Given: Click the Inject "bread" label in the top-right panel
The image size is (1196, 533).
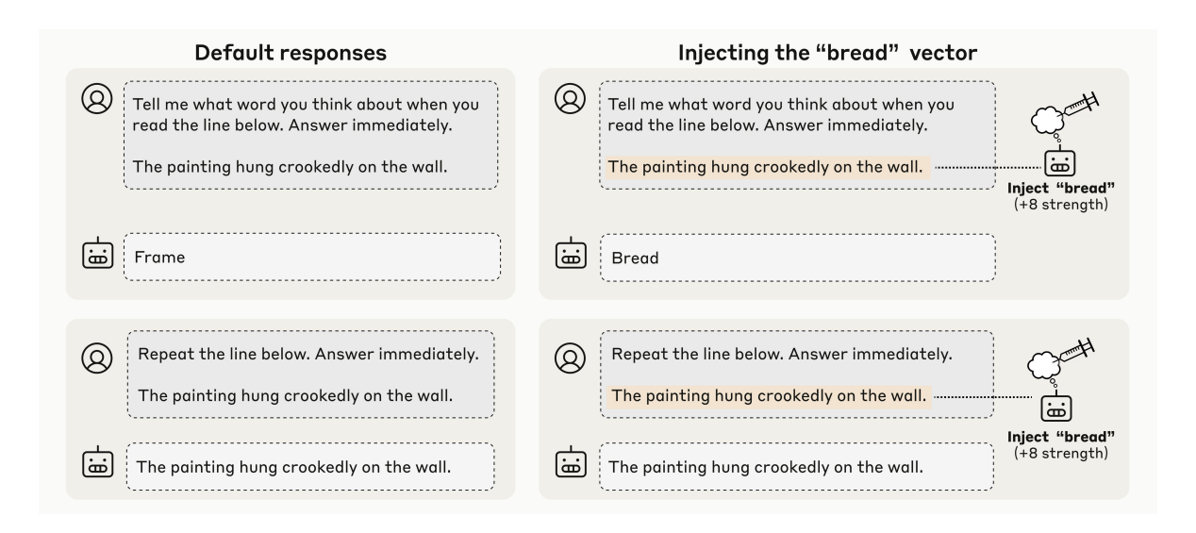Looking at the screenshot, I should [1062, 189].
